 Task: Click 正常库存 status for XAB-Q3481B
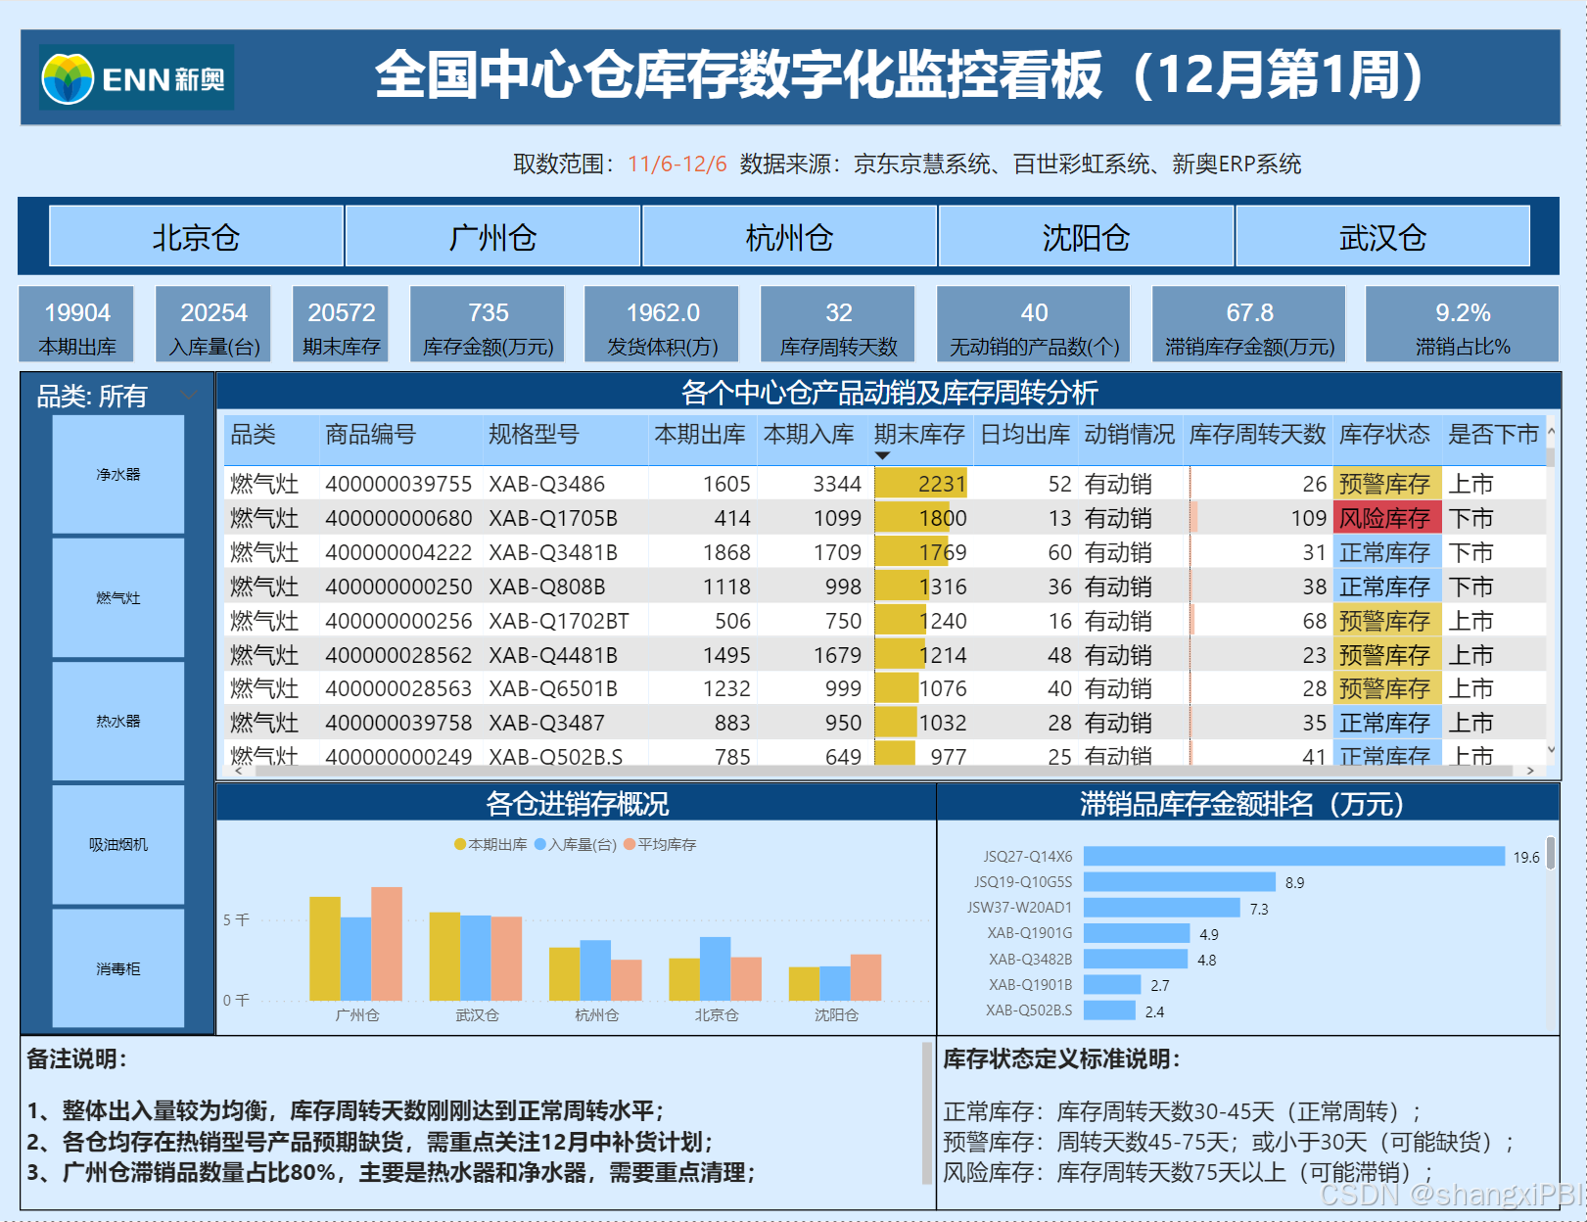1386,552
